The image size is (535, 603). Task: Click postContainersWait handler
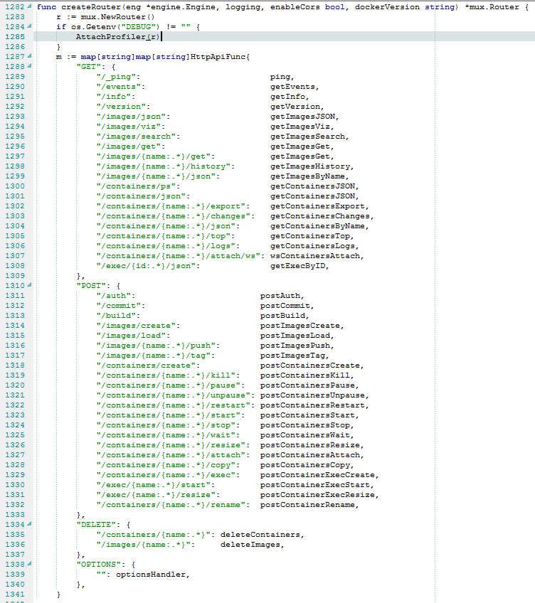click(304, 435)
